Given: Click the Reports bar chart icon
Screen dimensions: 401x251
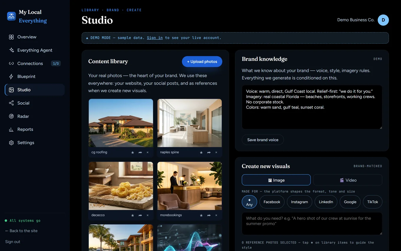Looking at the screenshot, I should point(11,129).
